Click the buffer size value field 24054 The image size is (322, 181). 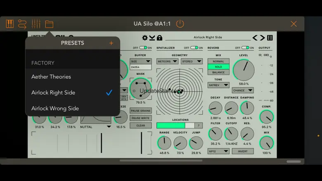141,67
